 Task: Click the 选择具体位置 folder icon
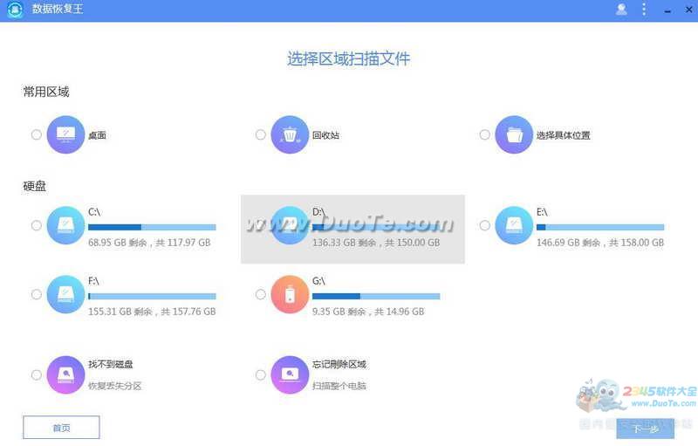pyautogui.click(x=514, y=134)
